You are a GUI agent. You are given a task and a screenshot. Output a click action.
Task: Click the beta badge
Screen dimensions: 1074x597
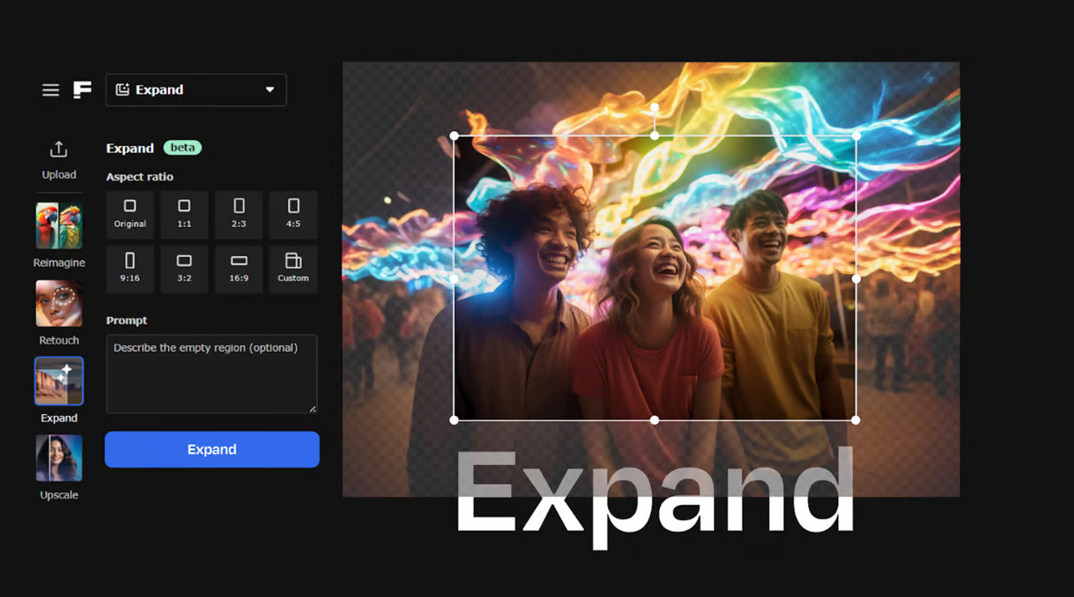click(x=183, y=148)
